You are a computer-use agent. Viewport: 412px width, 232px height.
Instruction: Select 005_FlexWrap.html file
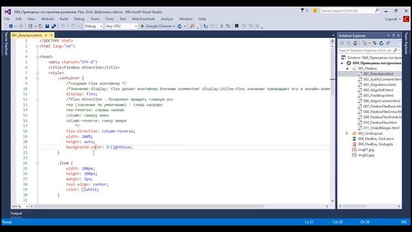point(379,95)
